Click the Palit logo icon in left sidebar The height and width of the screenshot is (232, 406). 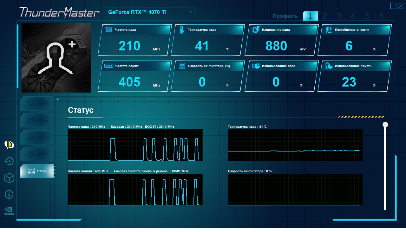click(9, 145)
